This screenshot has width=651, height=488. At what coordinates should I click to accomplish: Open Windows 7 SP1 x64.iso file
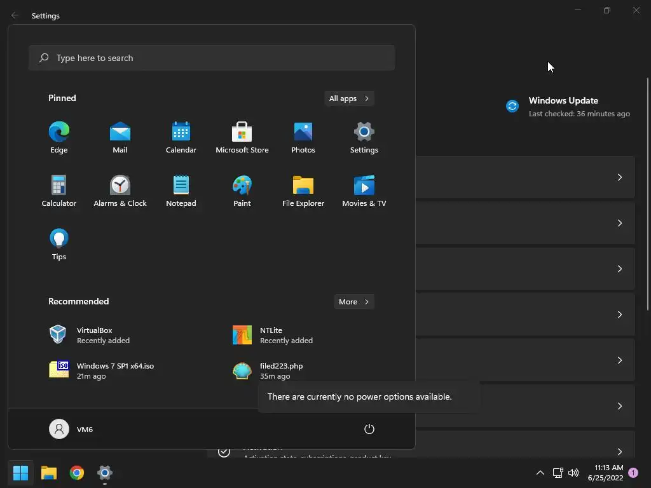pyautogui.click(x=101, y=370)
